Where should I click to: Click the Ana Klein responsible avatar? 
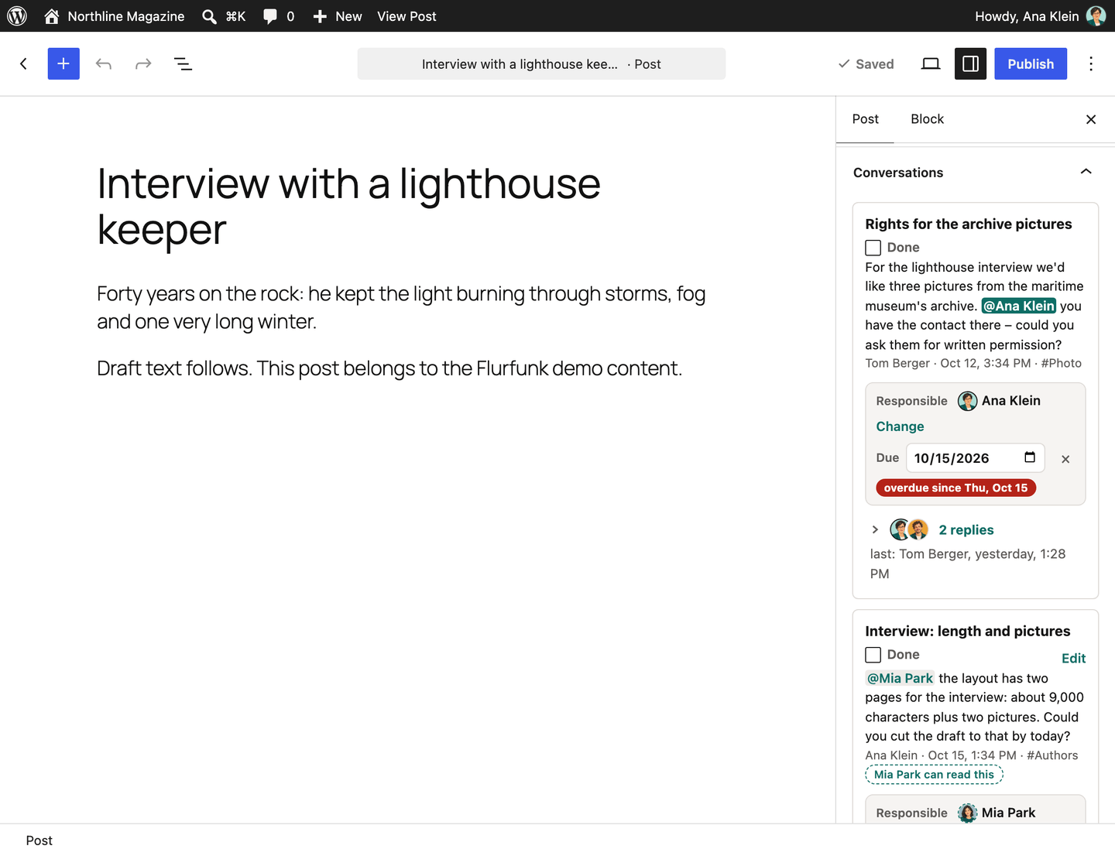pyautogui.click(x=968, y=401)
